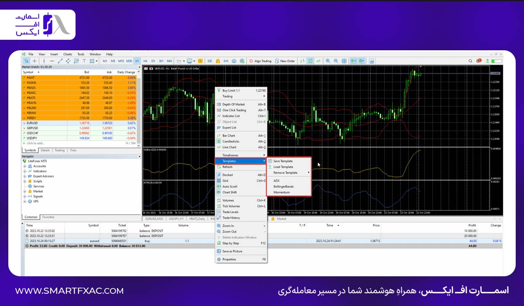The height and width of the screenshot is (306, 524).
Task: Select the Services item in Navigator
Action: click(x=38, y=186)
